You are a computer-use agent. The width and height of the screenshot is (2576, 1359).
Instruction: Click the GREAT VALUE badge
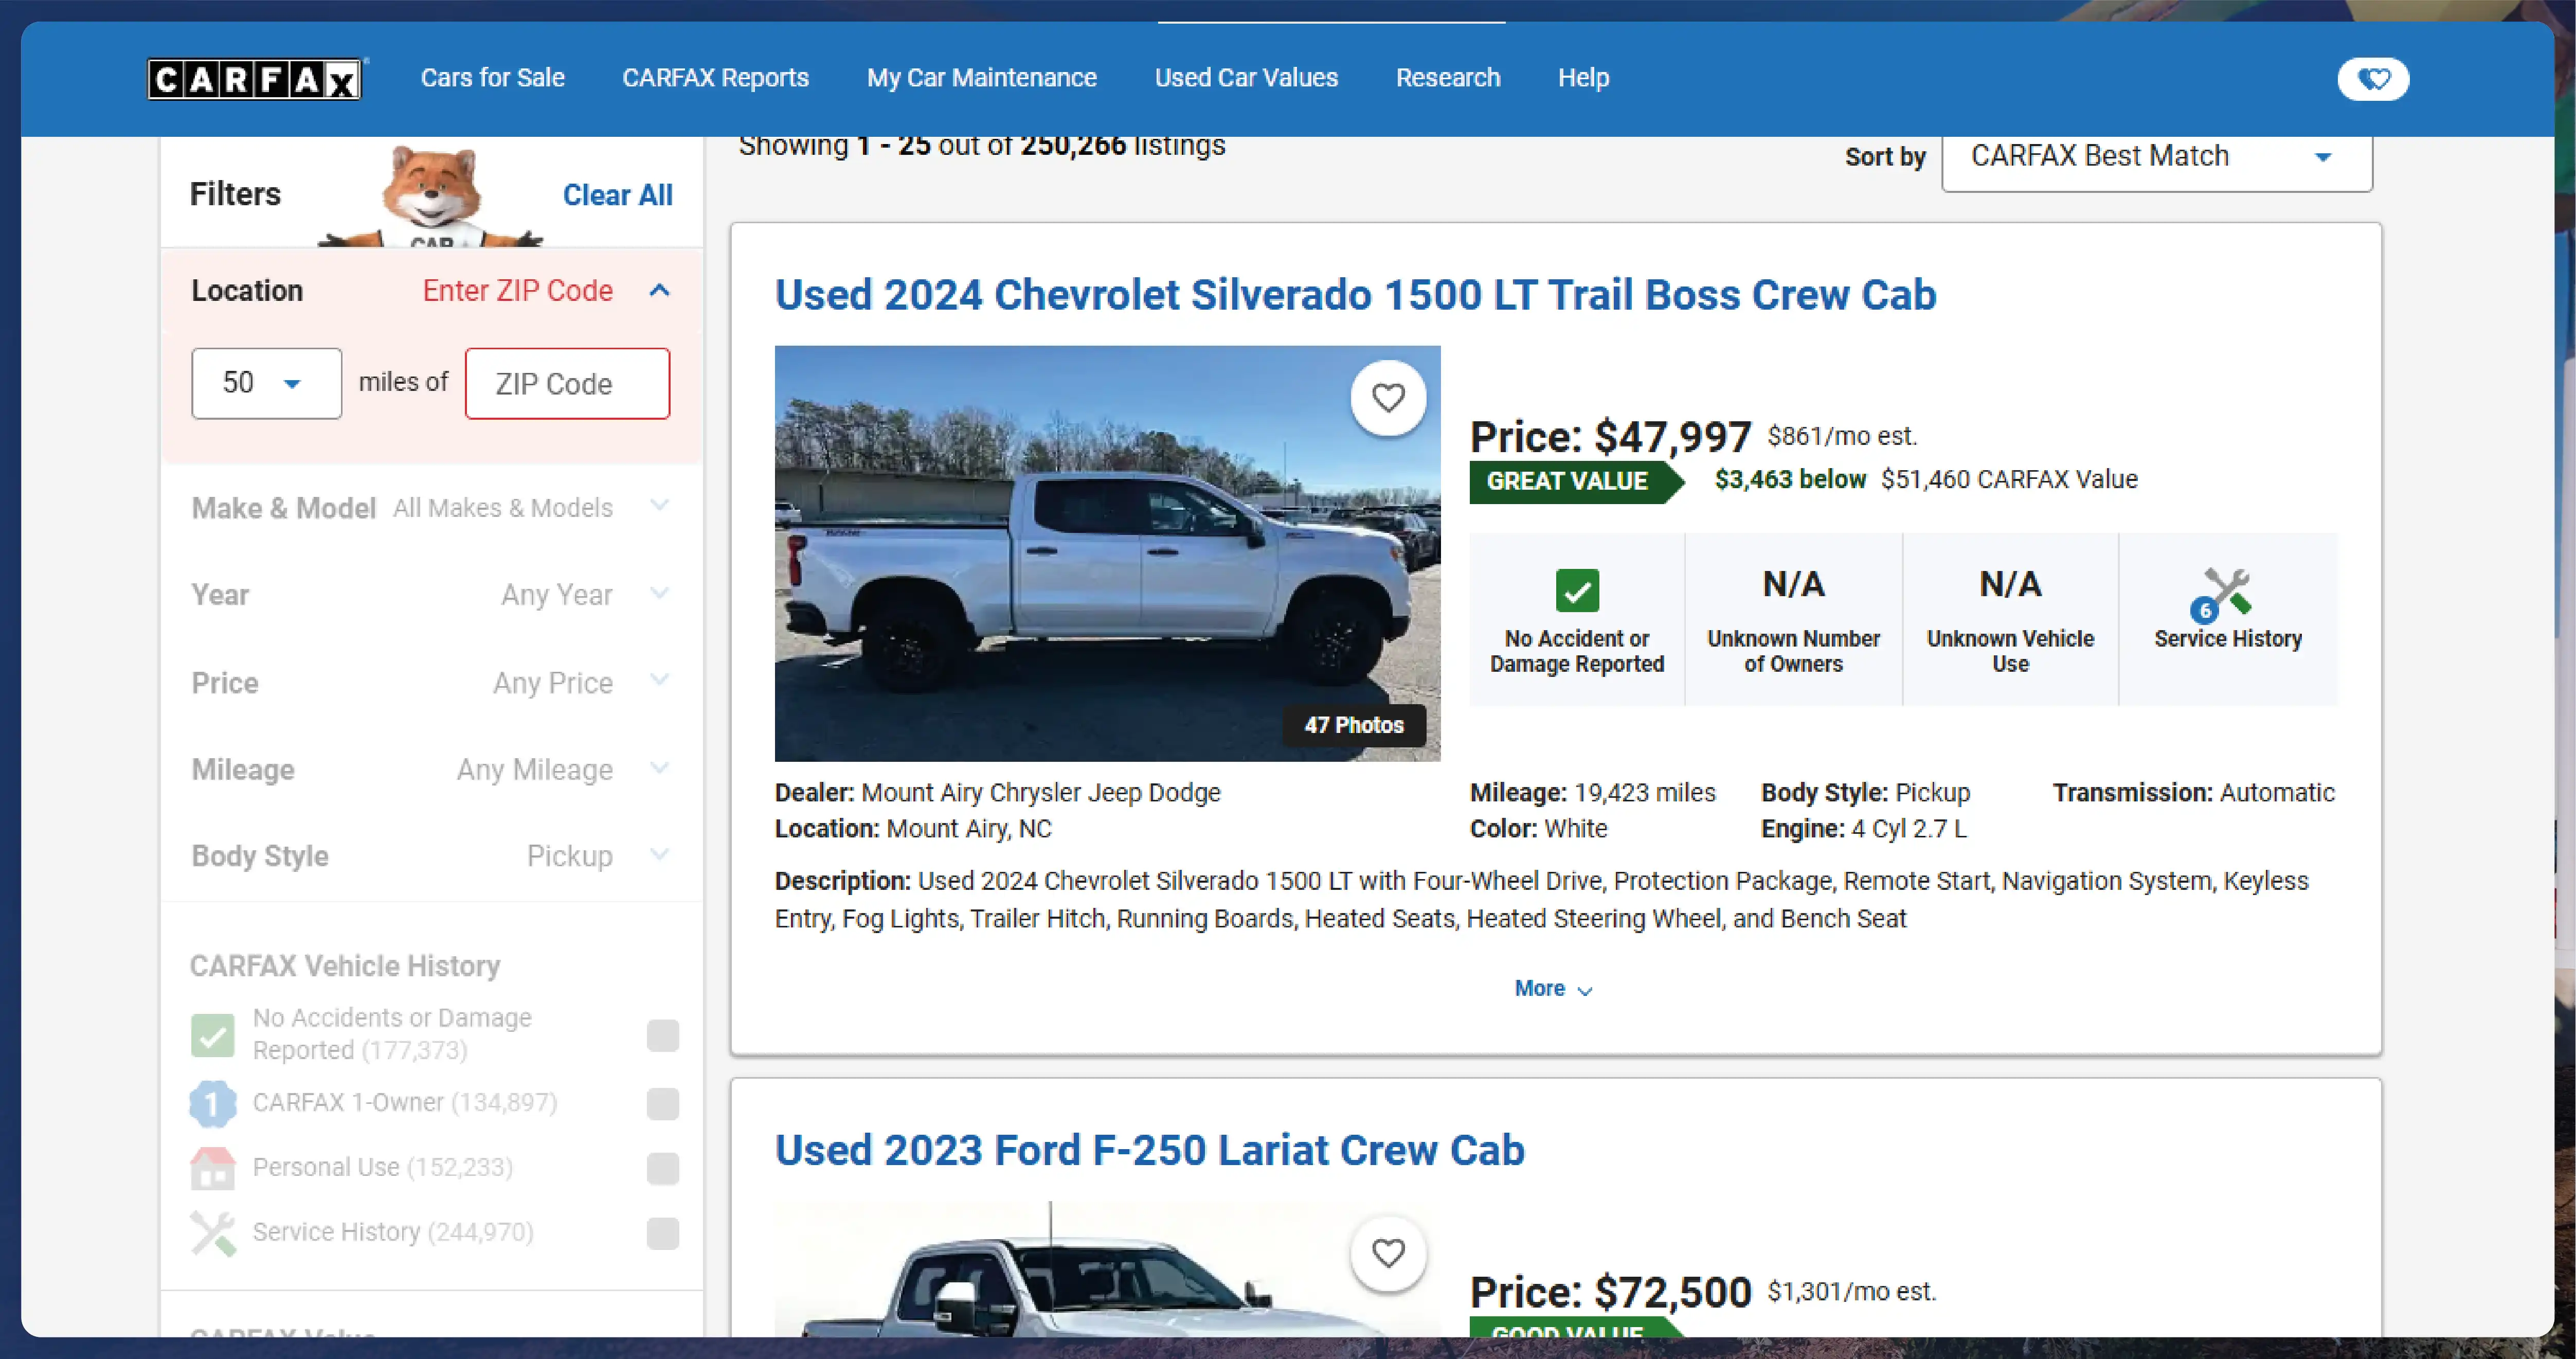[1576, 481]
